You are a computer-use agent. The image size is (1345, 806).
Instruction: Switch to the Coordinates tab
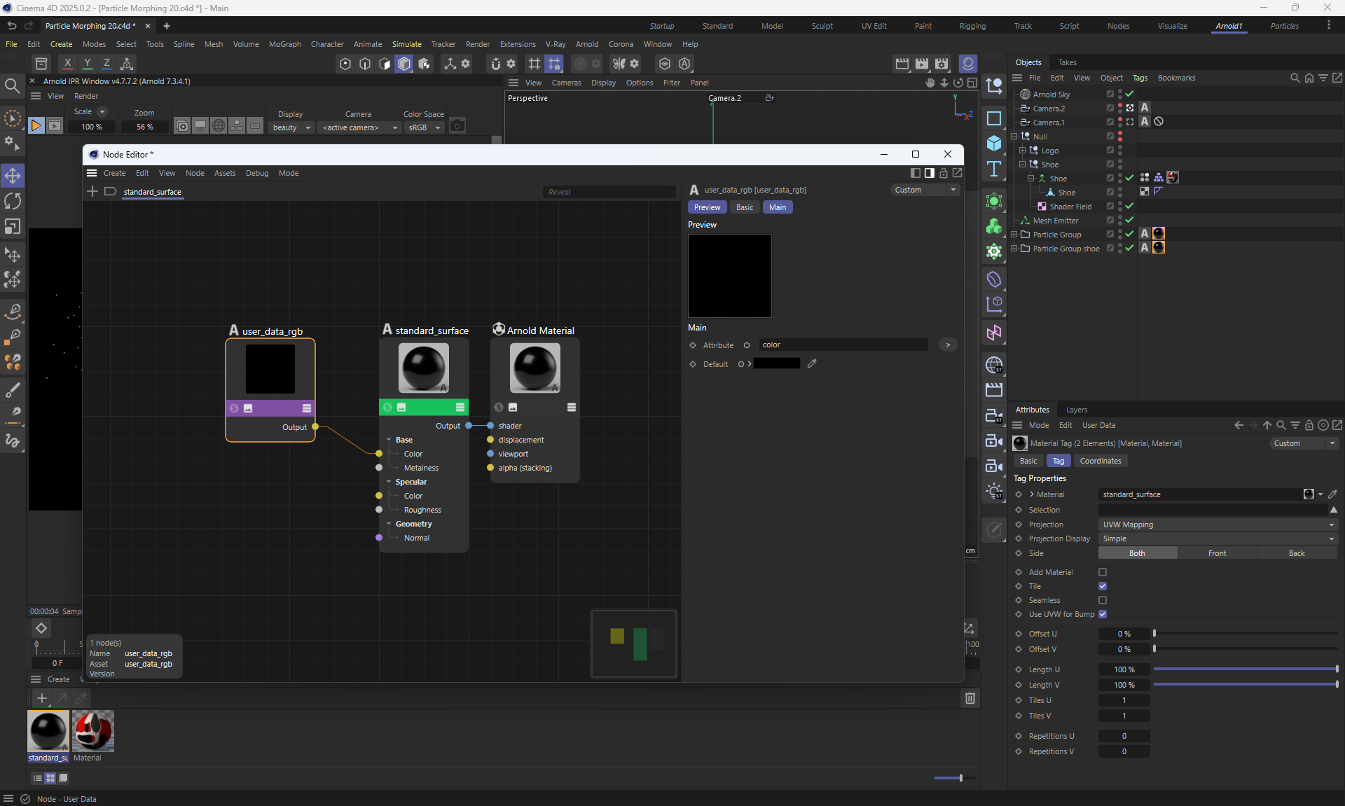pos(1100,461)
